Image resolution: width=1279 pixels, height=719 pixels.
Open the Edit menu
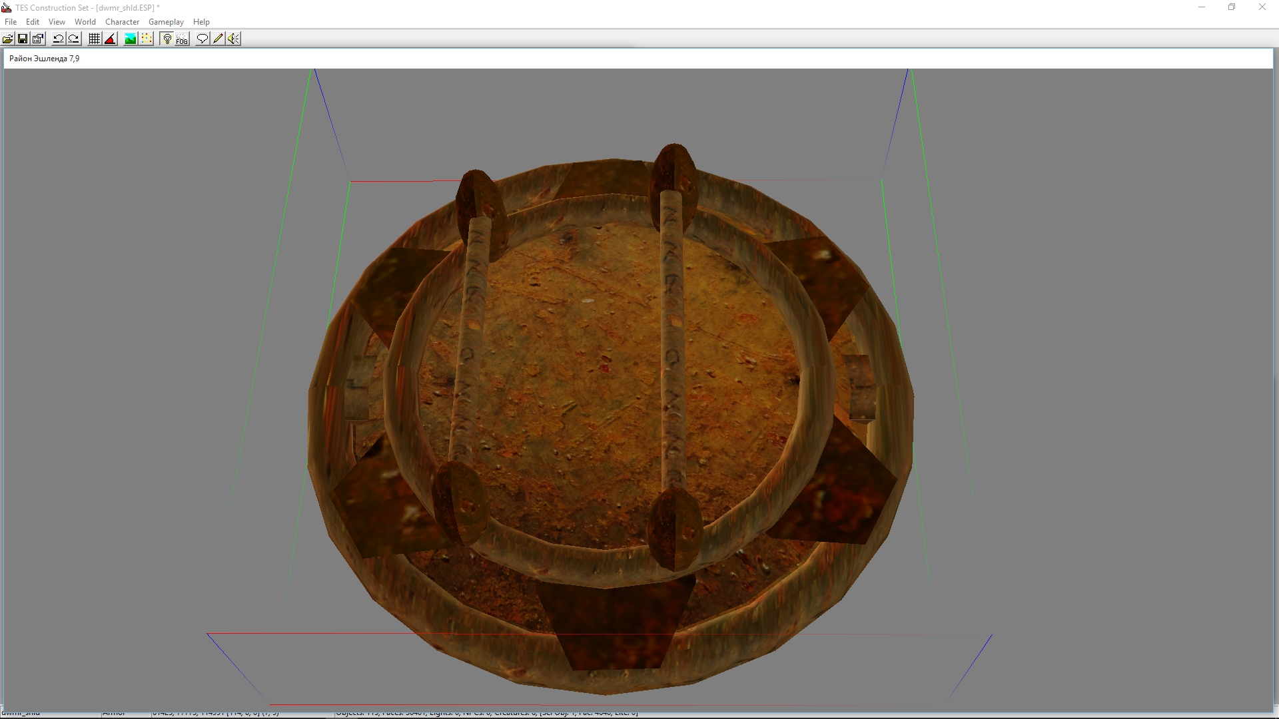[33, 22]
